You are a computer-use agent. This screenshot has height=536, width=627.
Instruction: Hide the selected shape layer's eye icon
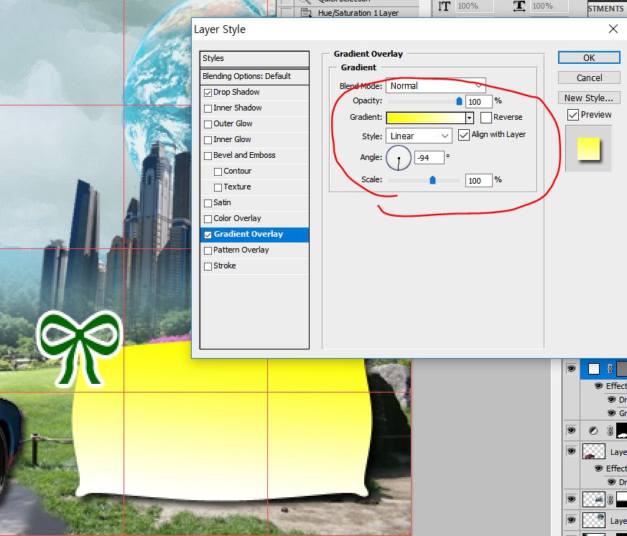pyautogui.click(x=572, y=369)
